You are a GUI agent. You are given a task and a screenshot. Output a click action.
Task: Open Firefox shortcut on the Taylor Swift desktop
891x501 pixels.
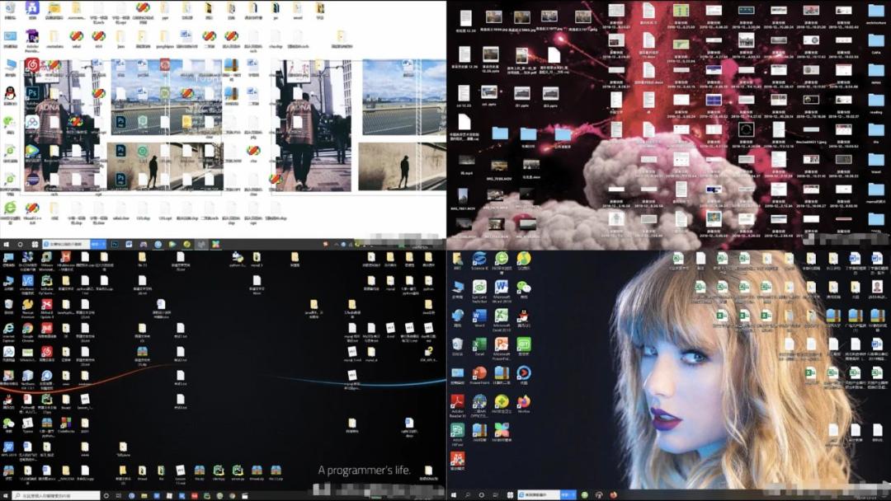coord(523,401)
